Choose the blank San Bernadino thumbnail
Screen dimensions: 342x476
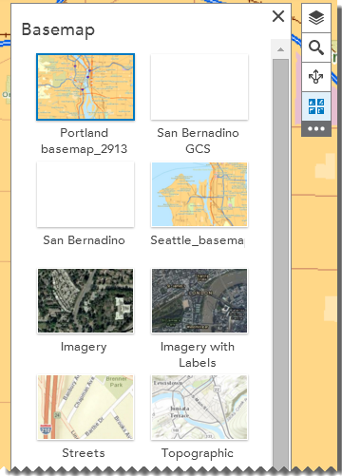pos(85,194)
